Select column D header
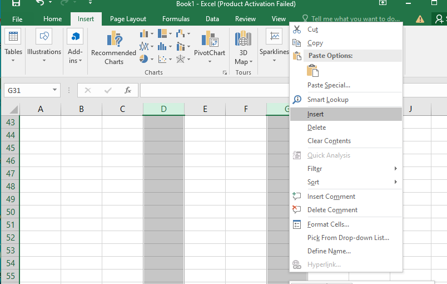This screenshot has width=447, height=284. [163, 109]
